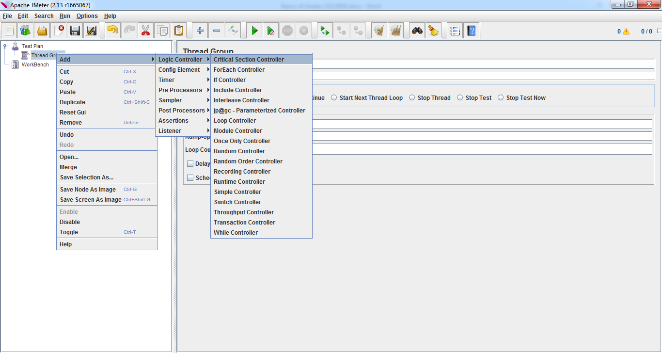The height and width of the screenshot is (353, 662).
Task: Click the yellow Undo arrow icon
Action: pos(112,31)
